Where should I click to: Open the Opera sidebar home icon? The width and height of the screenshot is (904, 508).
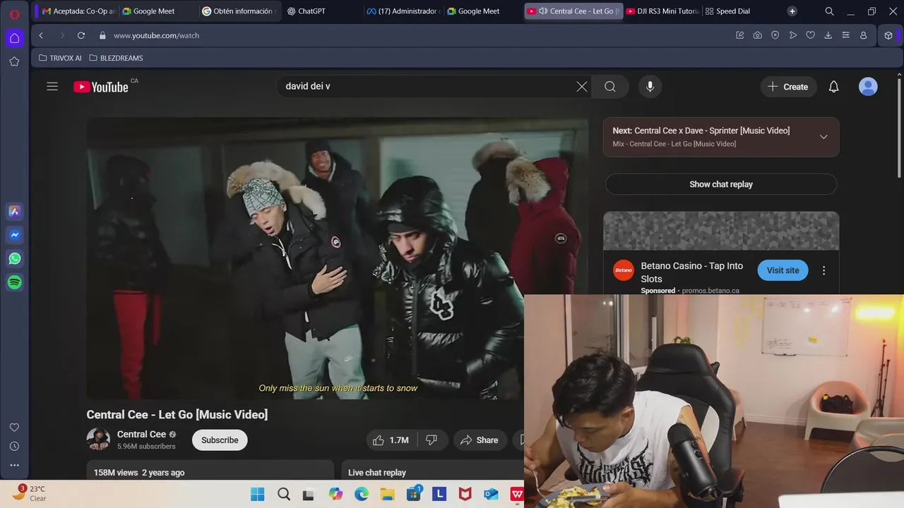14,37
